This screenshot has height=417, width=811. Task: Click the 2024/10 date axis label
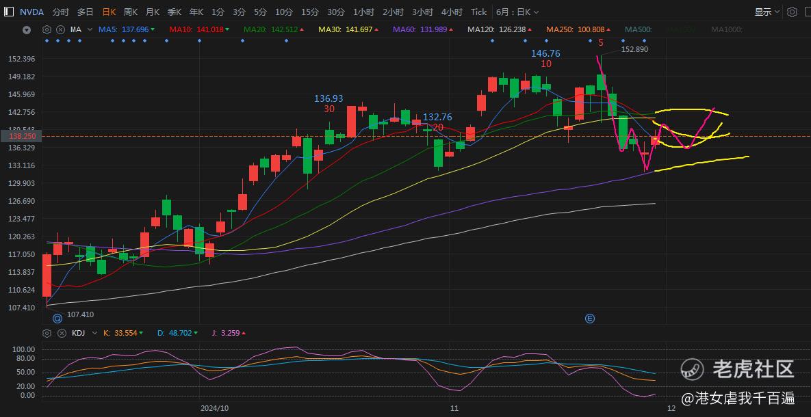tap(214, 407)
